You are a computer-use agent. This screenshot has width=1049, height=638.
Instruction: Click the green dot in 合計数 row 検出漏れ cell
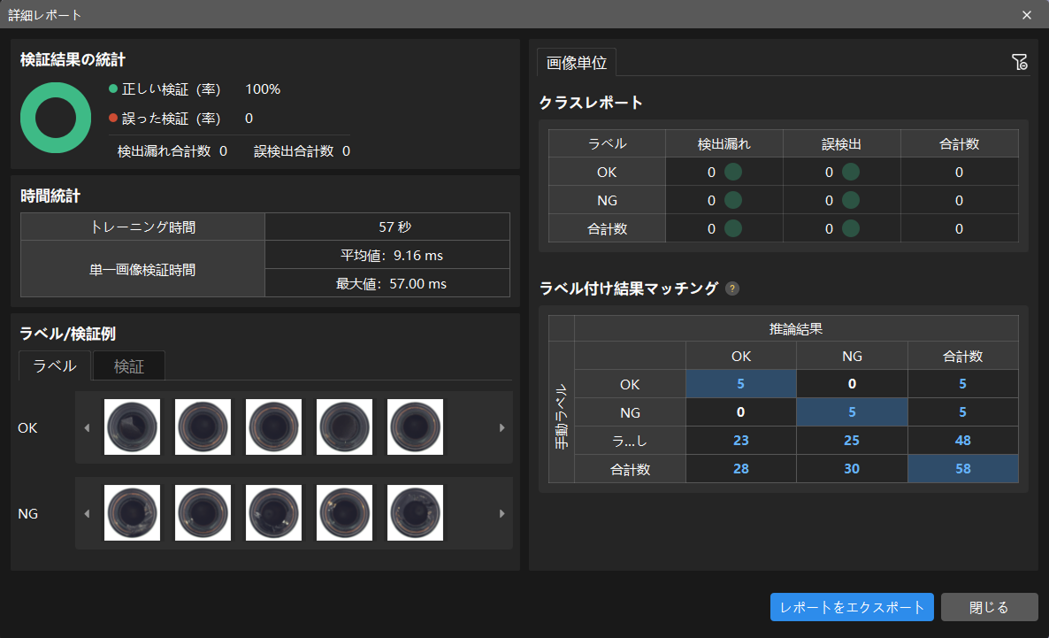pyautogui.click(x=733, y=228)
